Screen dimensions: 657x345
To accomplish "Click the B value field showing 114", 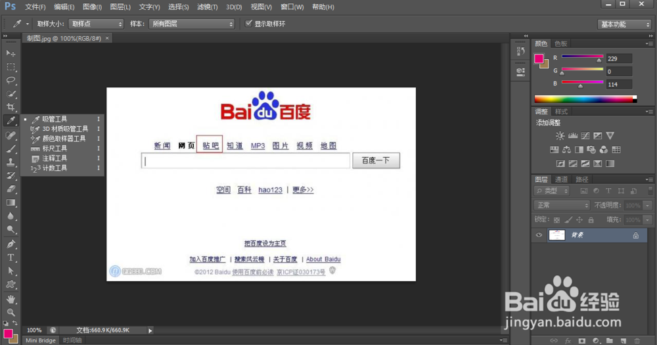I will 619,84.
